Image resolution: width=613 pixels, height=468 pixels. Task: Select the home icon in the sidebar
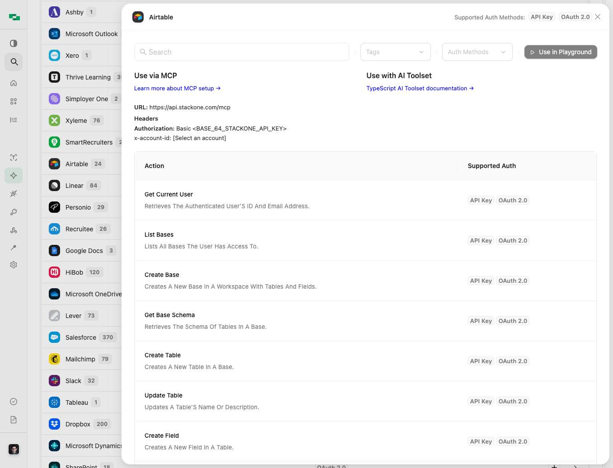point(14,83)
